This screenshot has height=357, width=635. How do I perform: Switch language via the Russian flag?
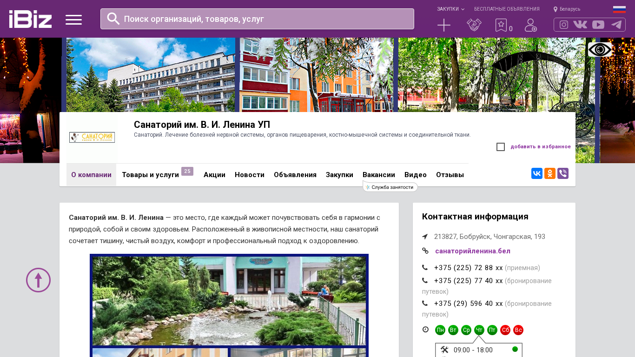(x=619, y=9)
